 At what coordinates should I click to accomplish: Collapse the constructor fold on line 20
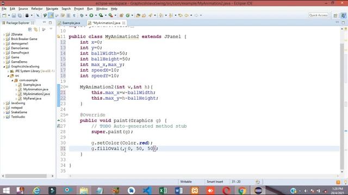pos(67,87)
